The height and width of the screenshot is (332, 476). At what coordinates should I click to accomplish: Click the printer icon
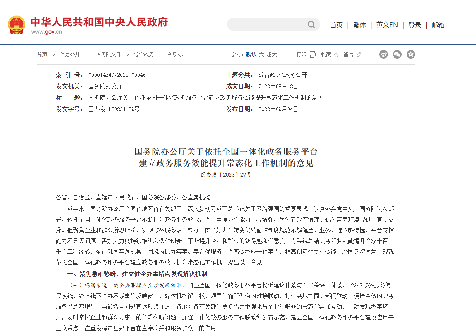coord(312,54)
